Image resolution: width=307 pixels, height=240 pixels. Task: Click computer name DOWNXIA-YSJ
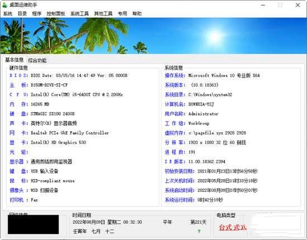click(201, 104)
